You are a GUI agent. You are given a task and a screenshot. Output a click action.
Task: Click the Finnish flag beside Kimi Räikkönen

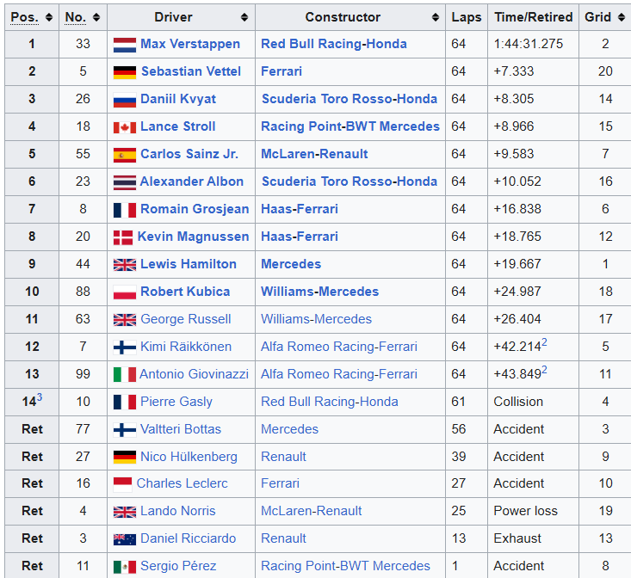(x=125, y=347)
